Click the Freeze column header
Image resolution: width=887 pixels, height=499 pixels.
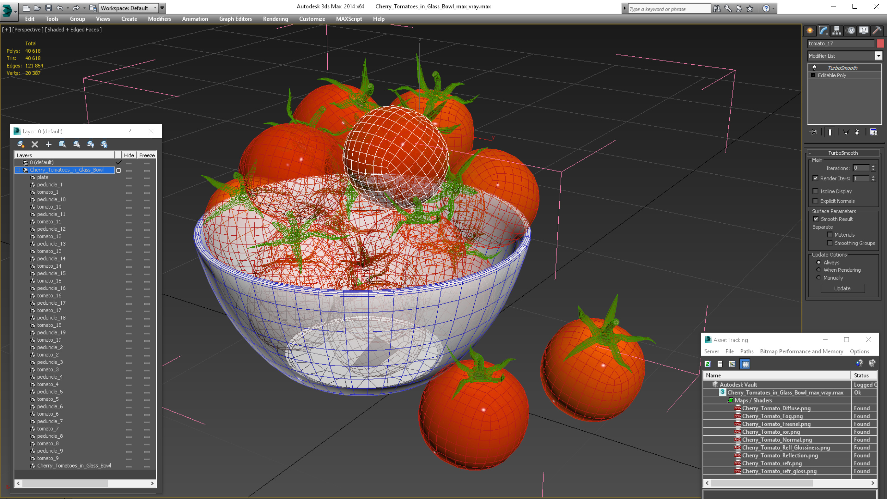tap(147, 155)
